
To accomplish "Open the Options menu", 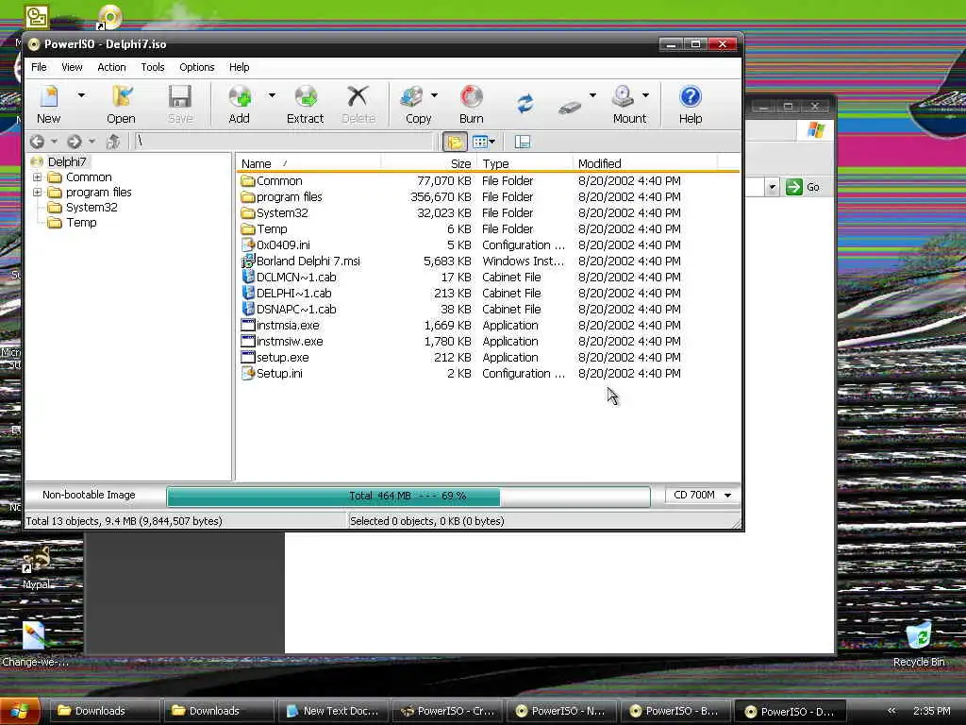I will point(197,67).
